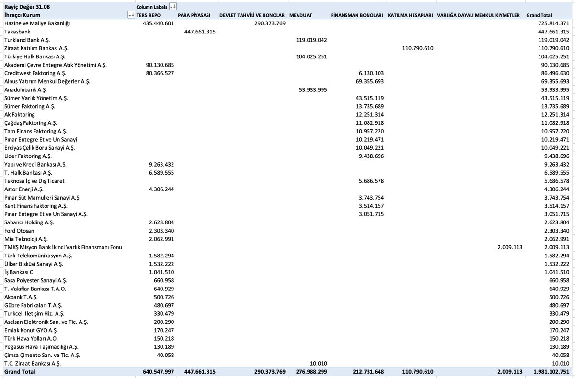Click the Anadolubank A.Ş. row label

tap(25, 89)
